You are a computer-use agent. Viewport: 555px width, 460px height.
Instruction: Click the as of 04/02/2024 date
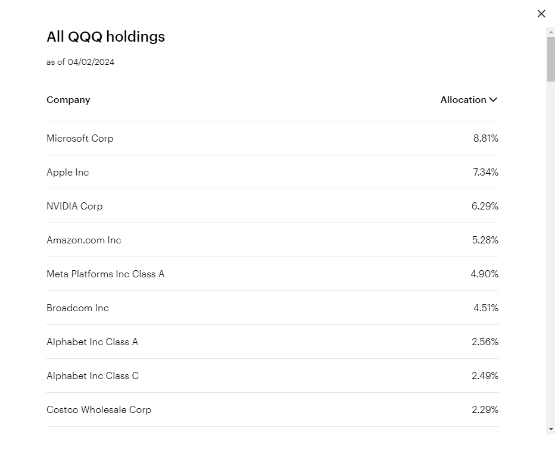tap(80, 62)
